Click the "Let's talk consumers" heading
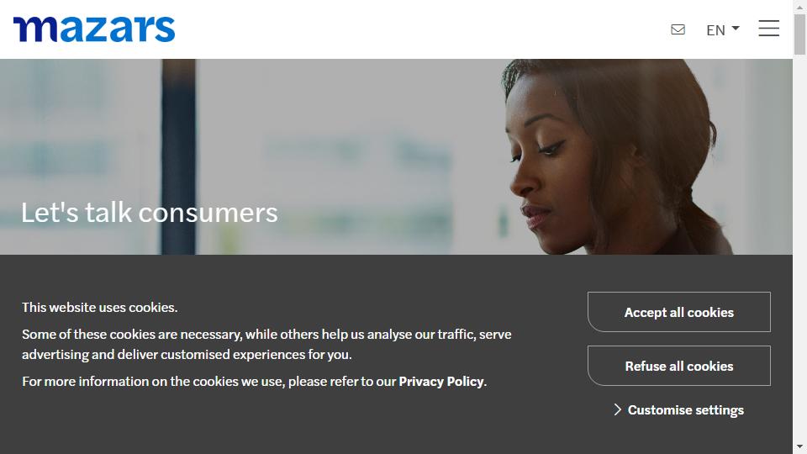This screenshot has width=807, height=454. [150, 213]
